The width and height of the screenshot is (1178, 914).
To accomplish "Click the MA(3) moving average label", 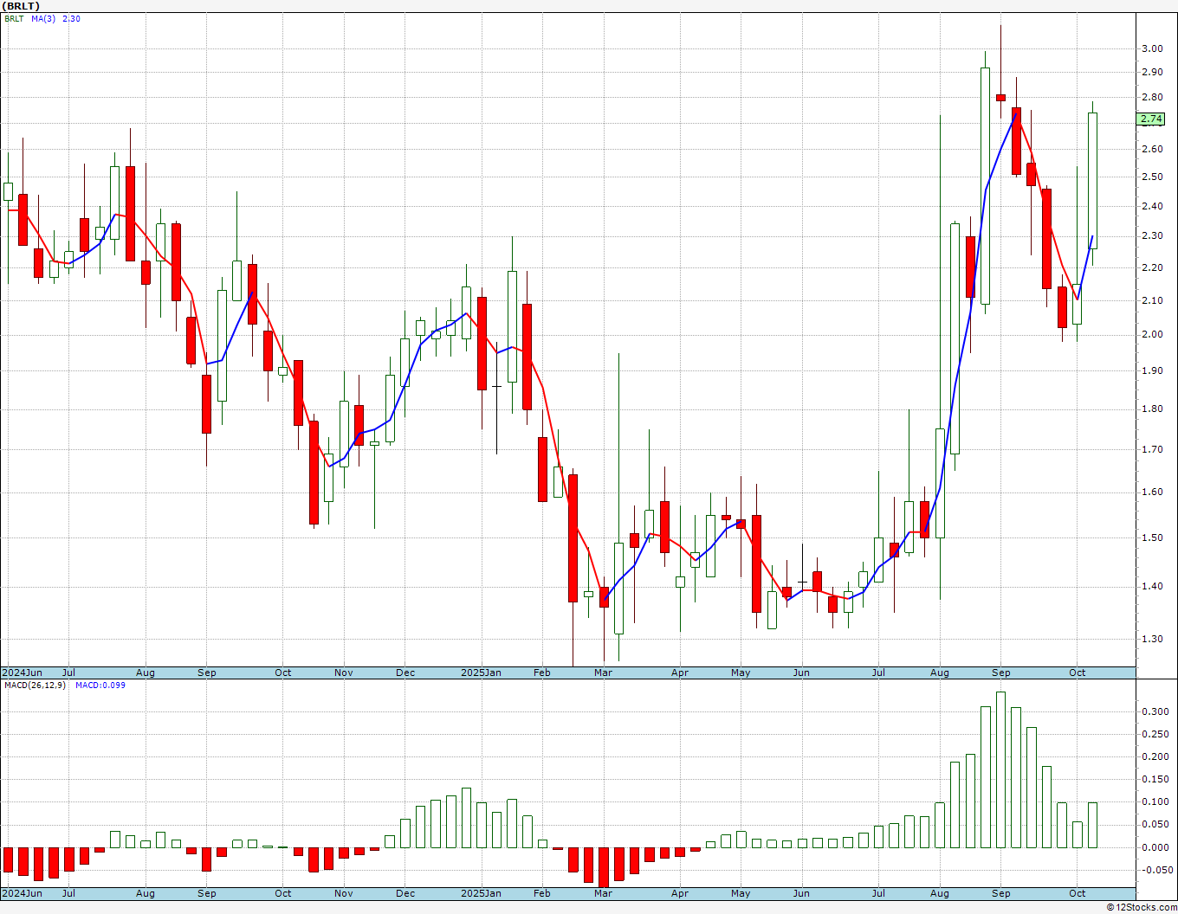I will (43, 19).
